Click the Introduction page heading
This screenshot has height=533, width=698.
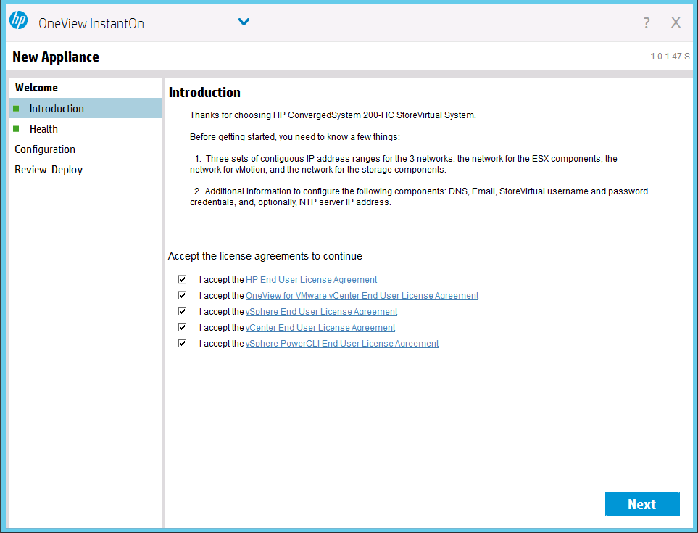204,93
